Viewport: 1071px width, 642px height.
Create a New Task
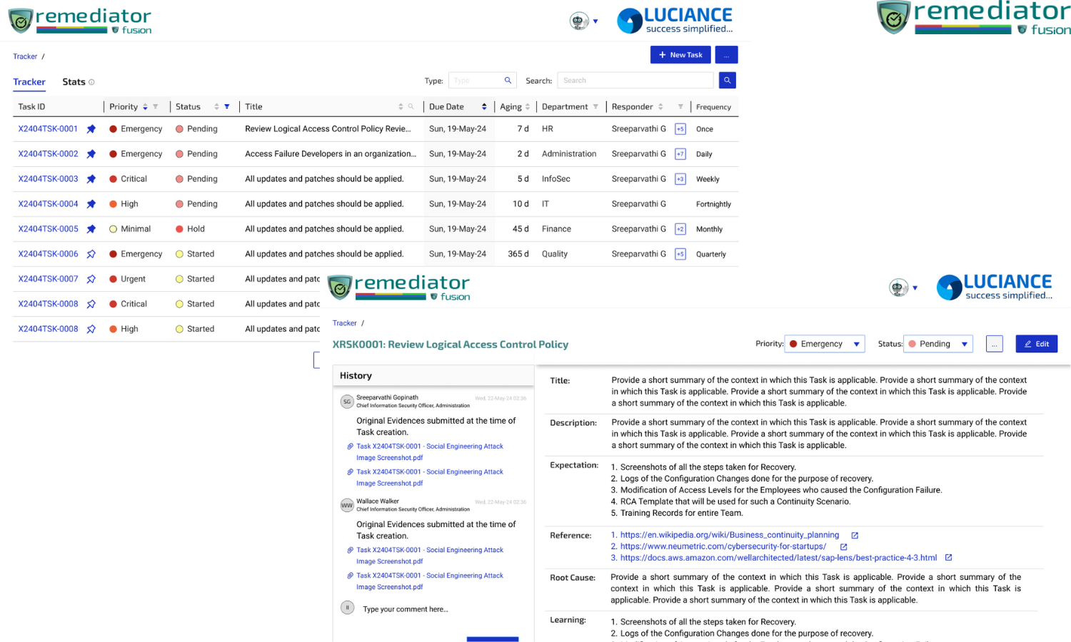680,55
